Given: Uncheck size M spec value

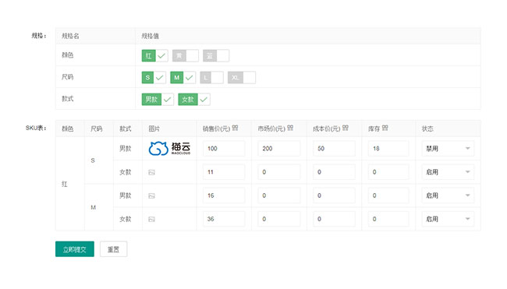Looking at the screenshot, I should pos(183,77).
